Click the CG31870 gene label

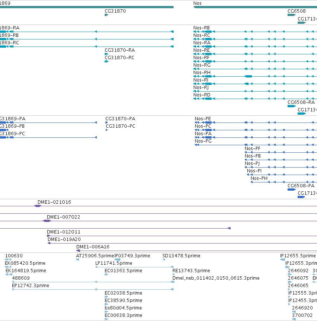[115, 11]
